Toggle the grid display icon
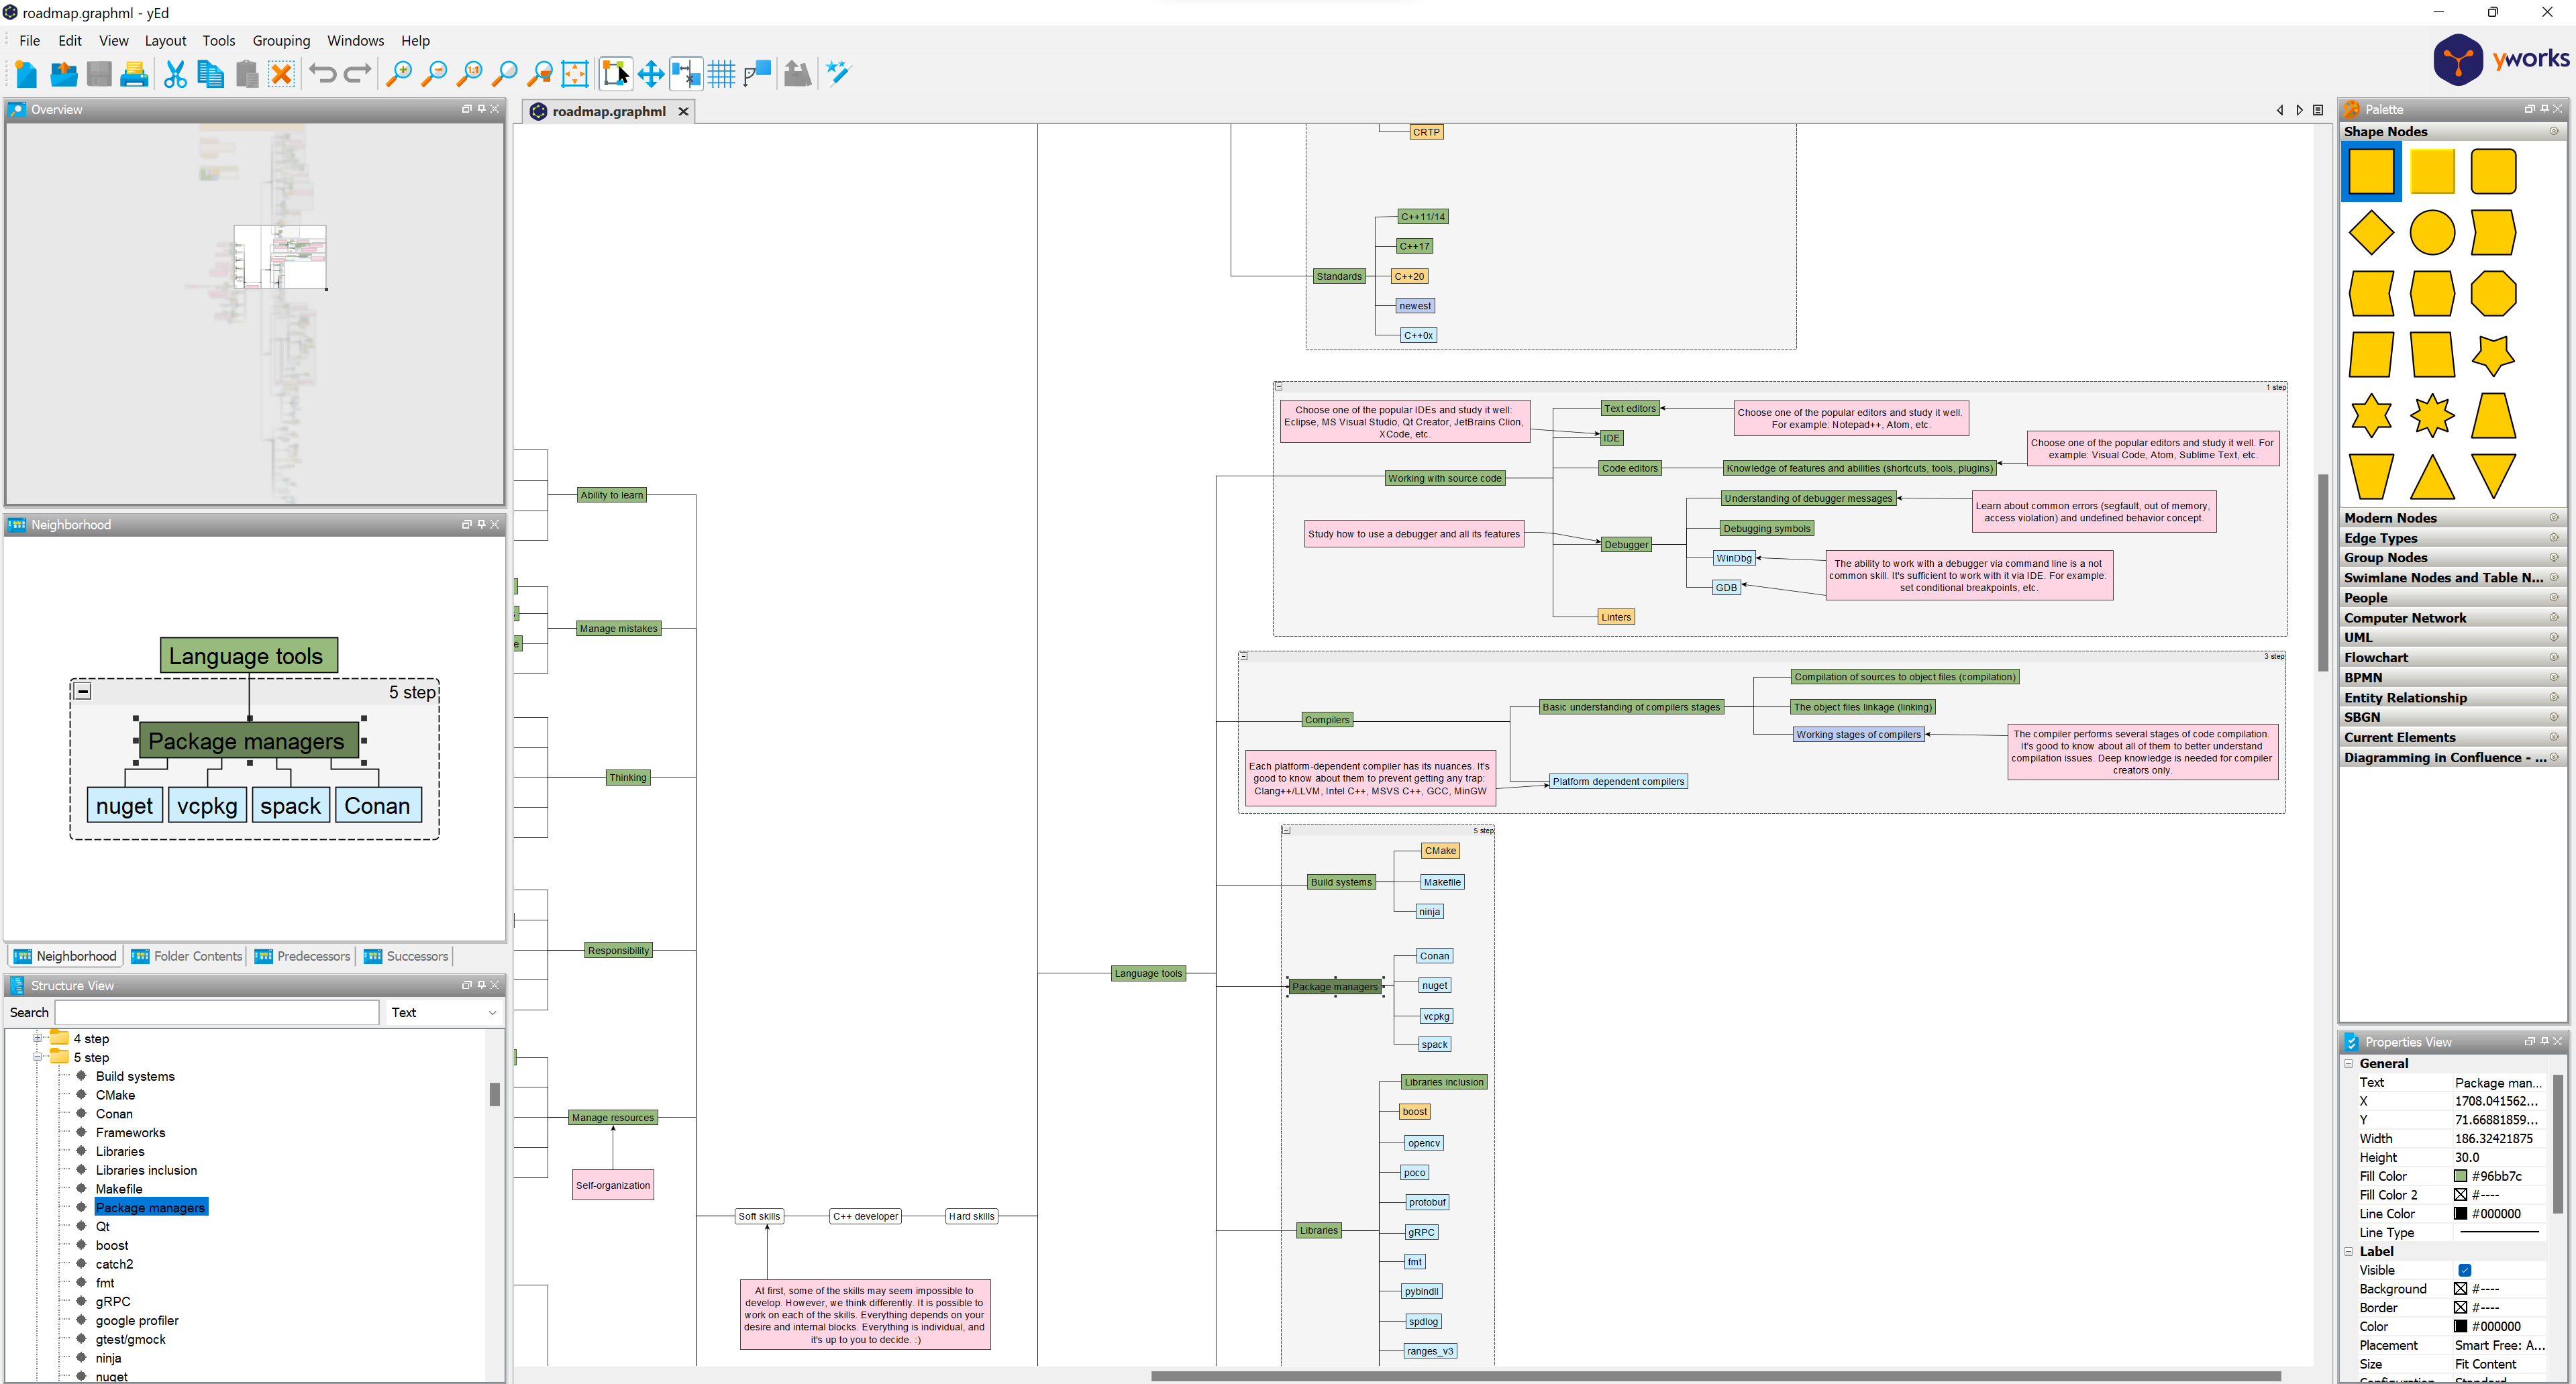Viewport: 2576px width, 1384px height. (x=721, y=74)
